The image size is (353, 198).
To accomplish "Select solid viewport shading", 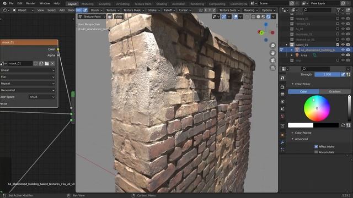I will (x=259, y=16).
